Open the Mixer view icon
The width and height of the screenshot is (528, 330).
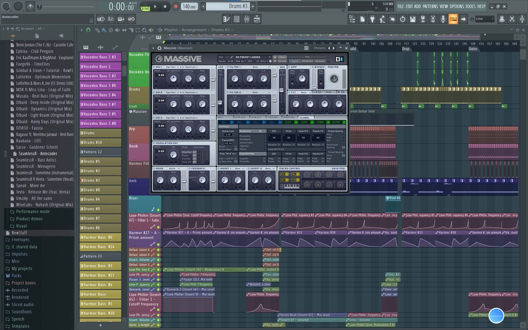(247, 19)
